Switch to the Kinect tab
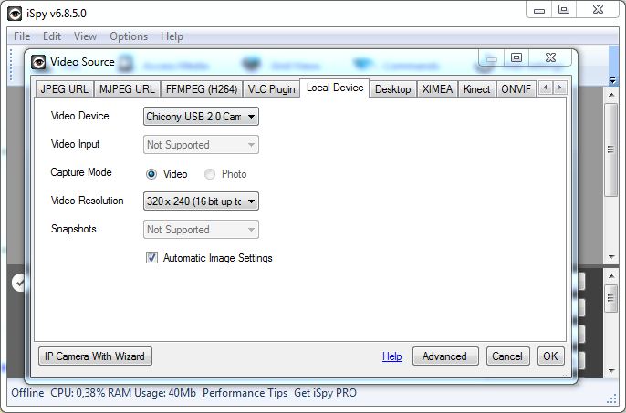 pos(476,89)
